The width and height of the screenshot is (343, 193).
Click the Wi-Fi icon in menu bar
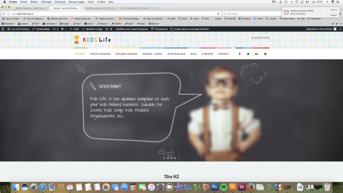coord(297,2)
